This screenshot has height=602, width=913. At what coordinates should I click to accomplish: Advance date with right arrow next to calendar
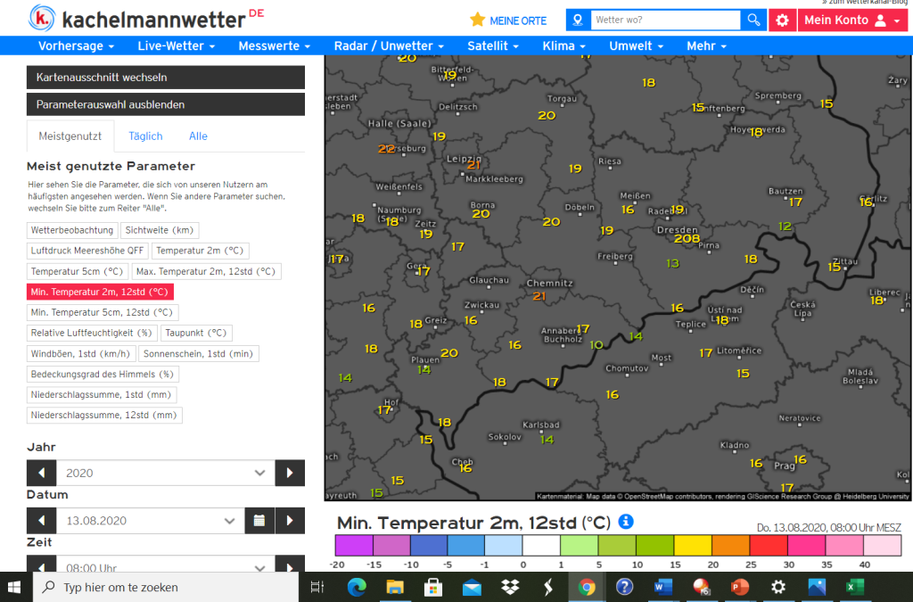[290, 521]
